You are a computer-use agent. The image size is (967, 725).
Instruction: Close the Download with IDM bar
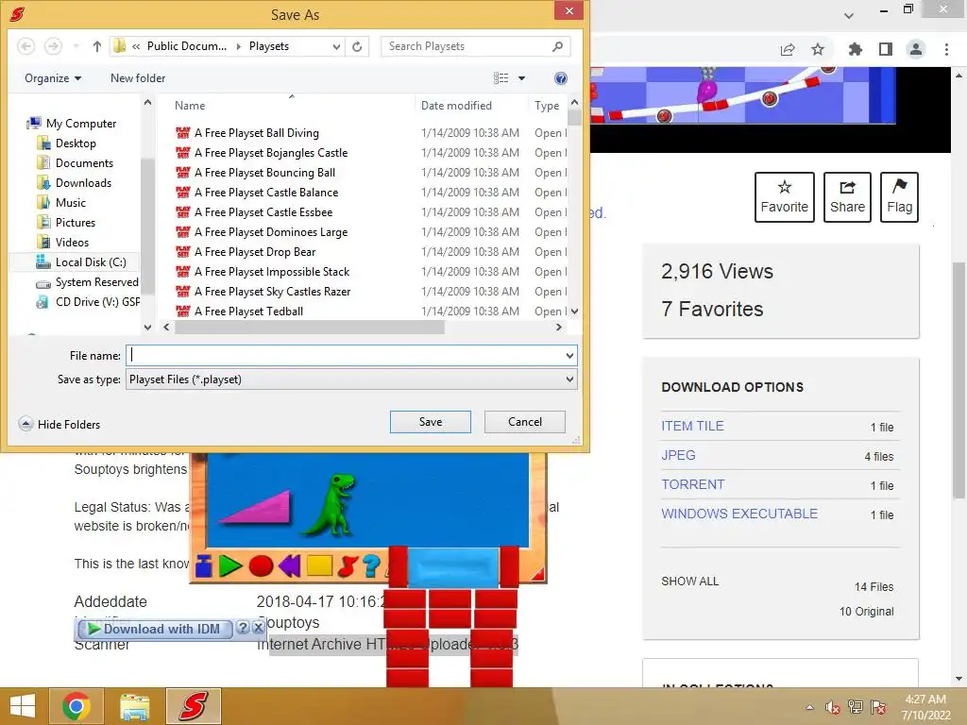(259, 628)
